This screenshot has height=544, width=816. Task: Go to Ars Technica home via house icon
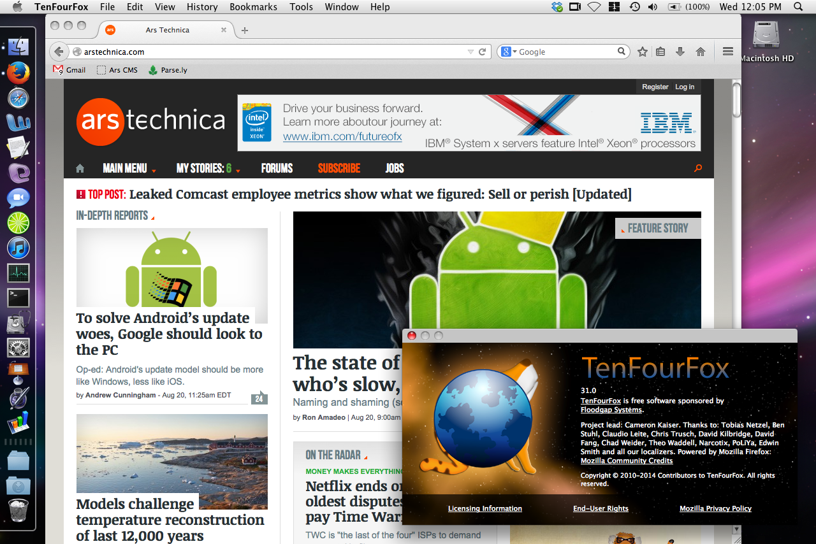(x=80, y=168)
